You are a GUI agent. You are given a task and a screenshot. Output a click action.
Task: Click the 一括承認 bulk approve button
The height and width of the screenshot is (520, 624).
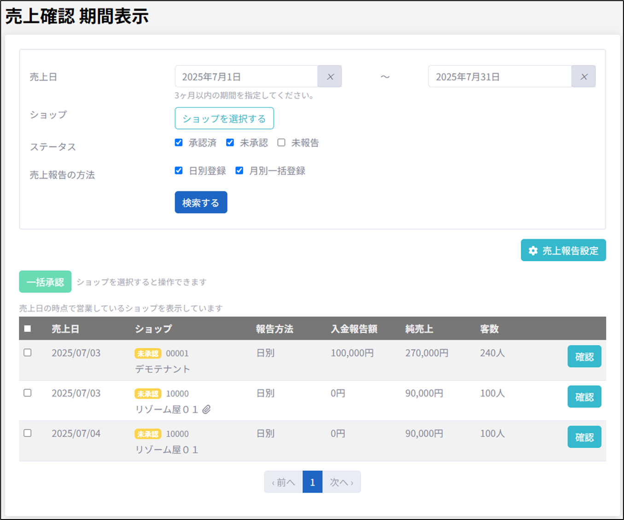[45, 282]
